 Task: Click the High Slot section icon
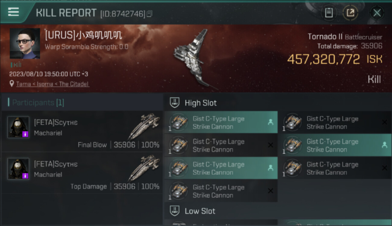pos(175,103)
